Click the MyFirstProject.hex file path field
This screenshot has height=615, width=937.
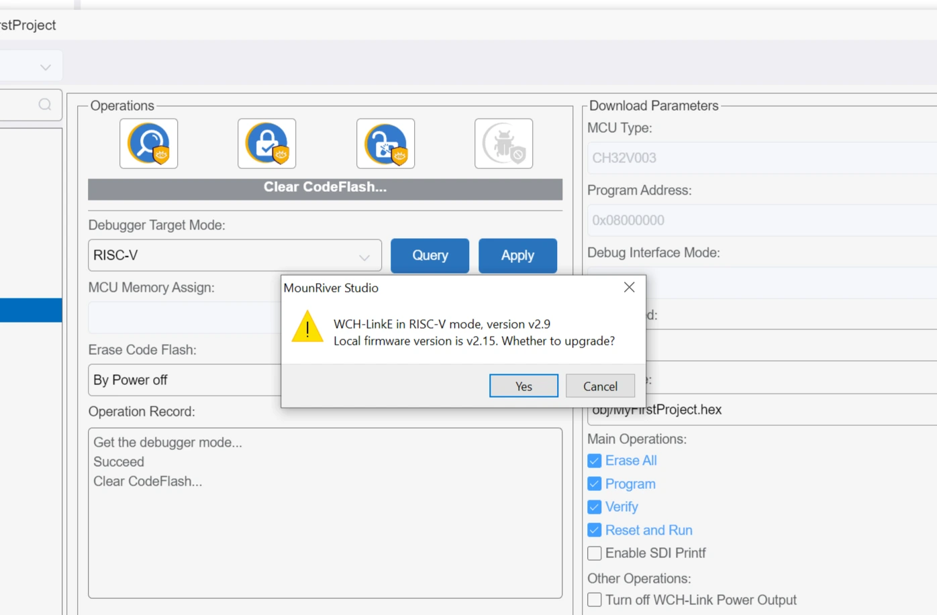coord(762,410)
